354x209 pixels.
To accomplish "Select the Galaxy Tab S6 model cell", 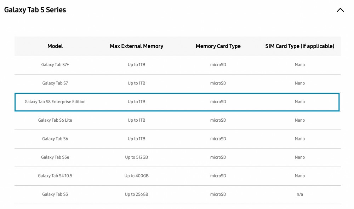I will point(55,139).
